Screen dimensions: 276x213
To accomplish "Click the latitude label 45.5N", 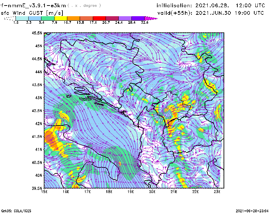I will click(x=37, y=33).
